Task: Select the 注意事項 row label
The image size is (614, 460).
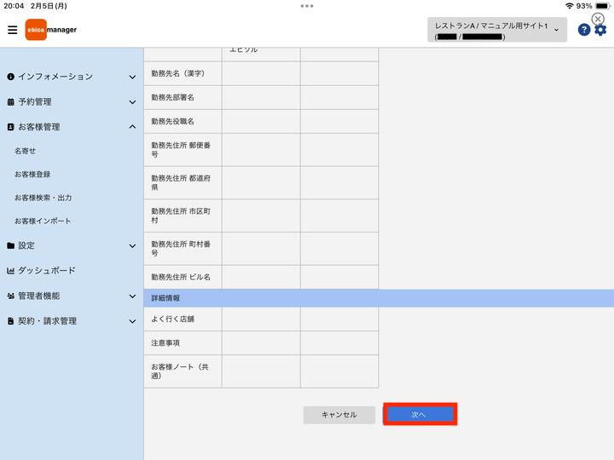Action: (165, 343)
